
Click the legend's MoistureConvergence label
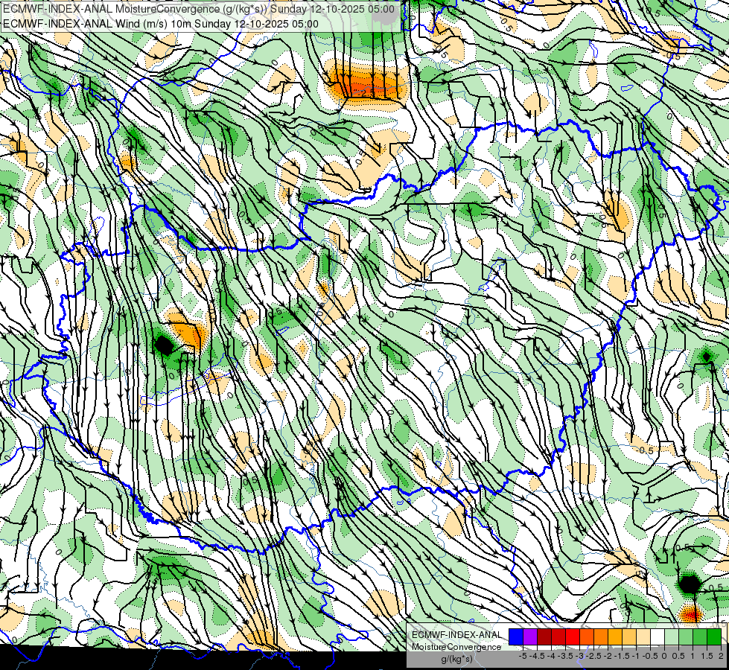pyautogui.click(x=456, y=647)
